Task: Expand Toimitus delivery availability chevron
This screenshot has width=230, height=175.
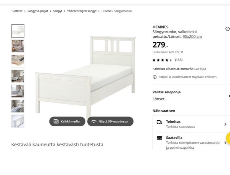Action: 225,124
